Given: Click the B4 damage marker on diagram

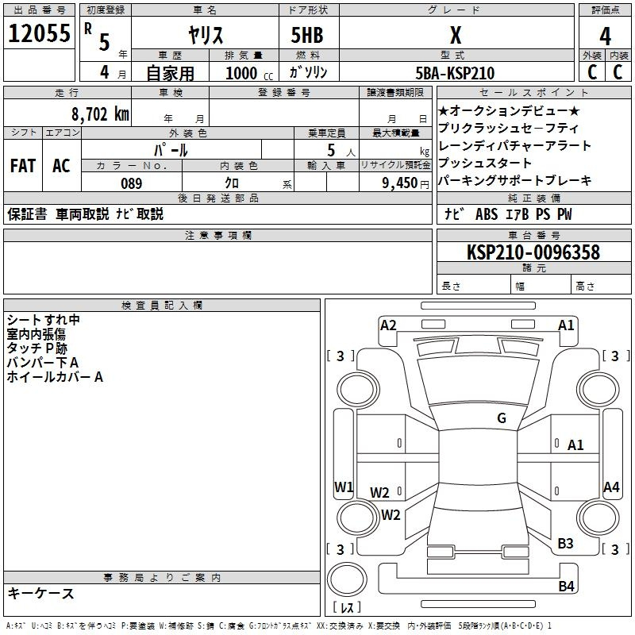Looking at the screenshot, I should pyautogui.click(x=566, y=587).
